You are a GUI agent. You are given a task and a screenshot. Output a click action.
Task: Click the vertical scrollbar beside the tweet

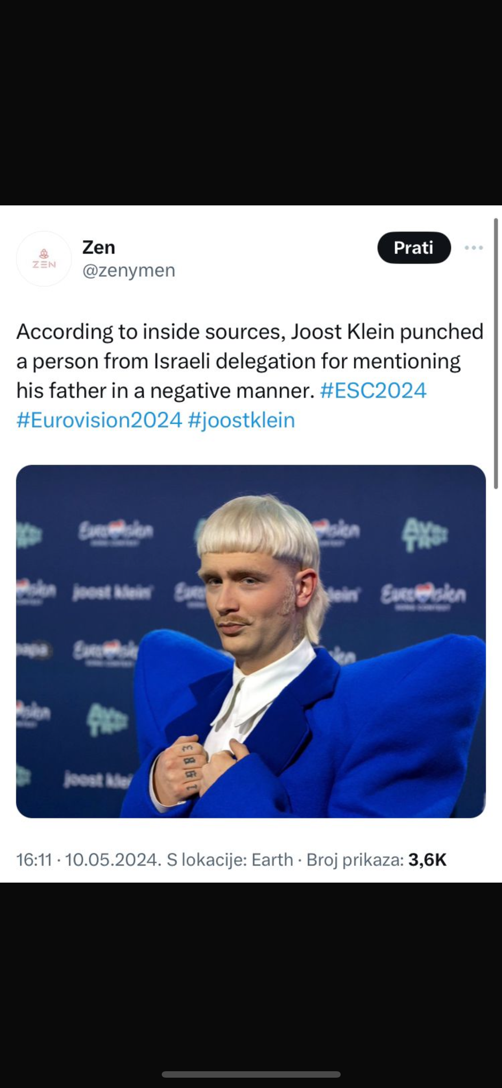point(496,353)
